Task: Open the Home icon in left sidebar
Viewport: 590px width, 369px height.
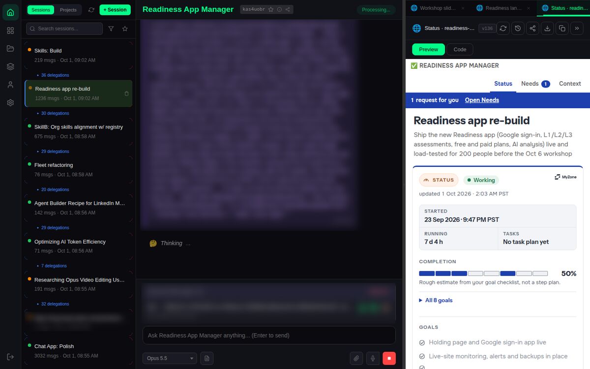Action: point(10,12)
